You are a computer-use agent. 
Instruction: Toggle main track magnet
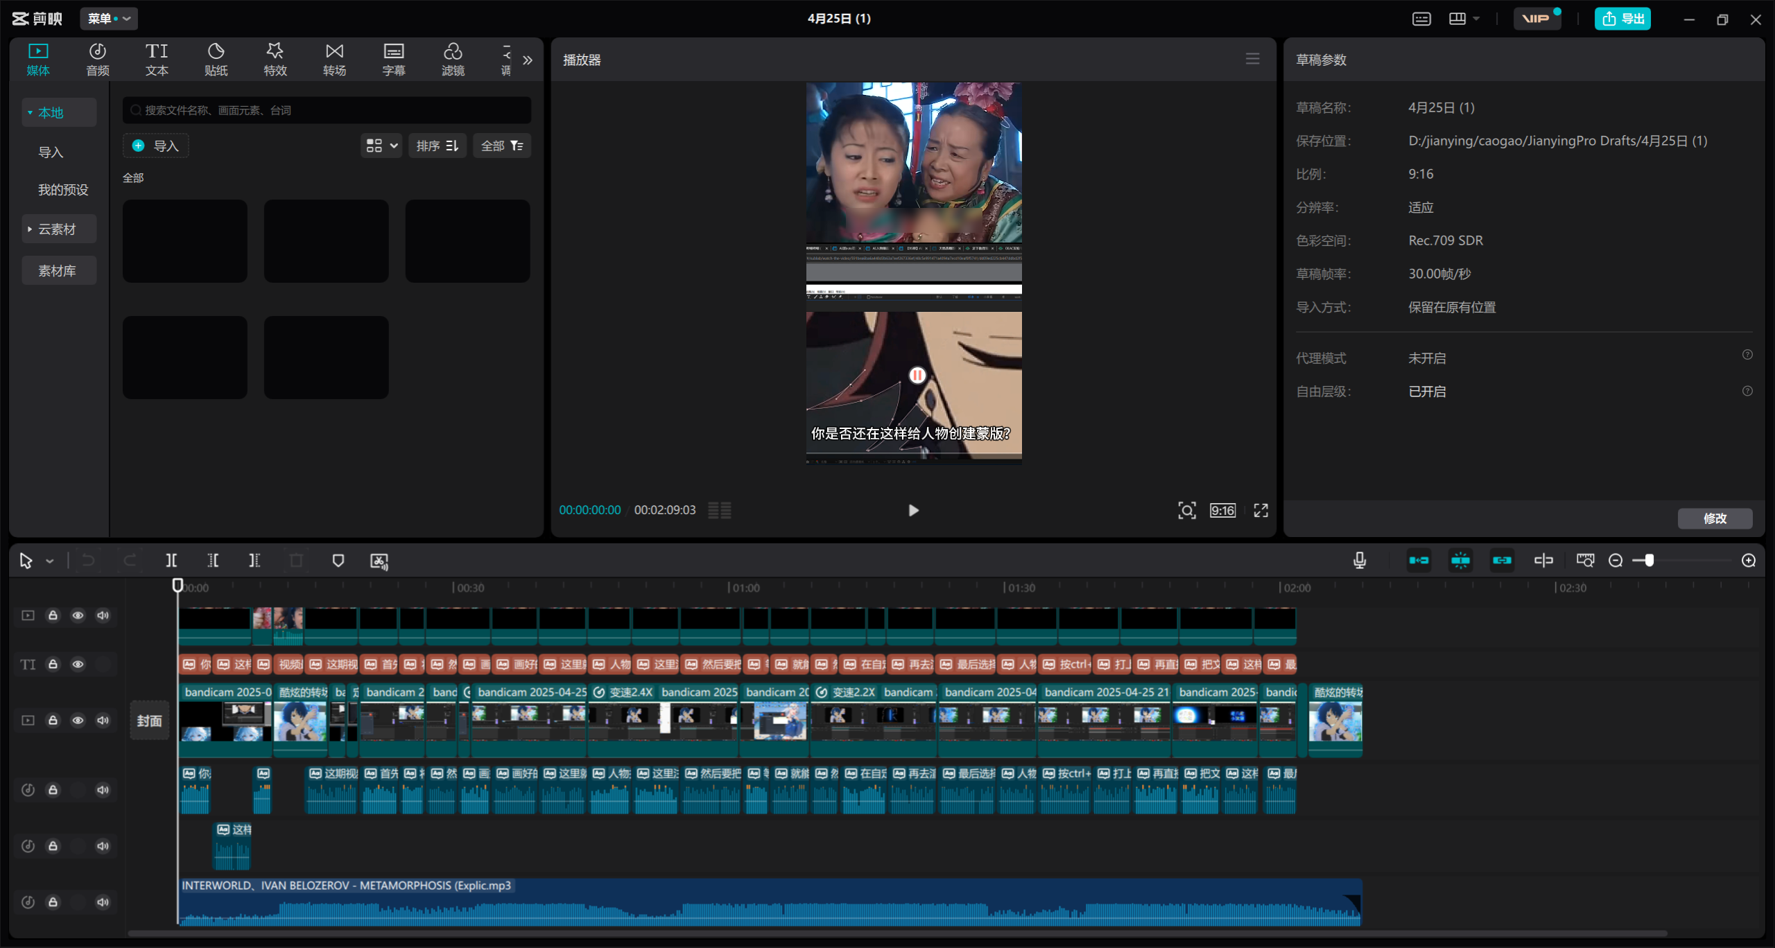pos(1419,561)
